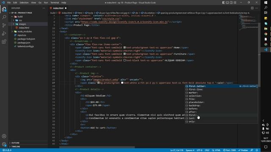The height and width of the screenshot is (152, 271).
Task: Change indentation via Spaces: 4
Action: (x=190, y=150)
